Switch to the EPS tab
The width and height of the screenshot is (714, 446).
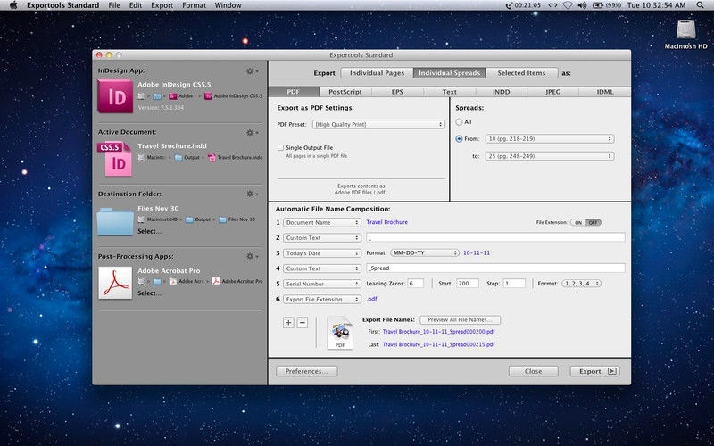[x=397, y=92]
